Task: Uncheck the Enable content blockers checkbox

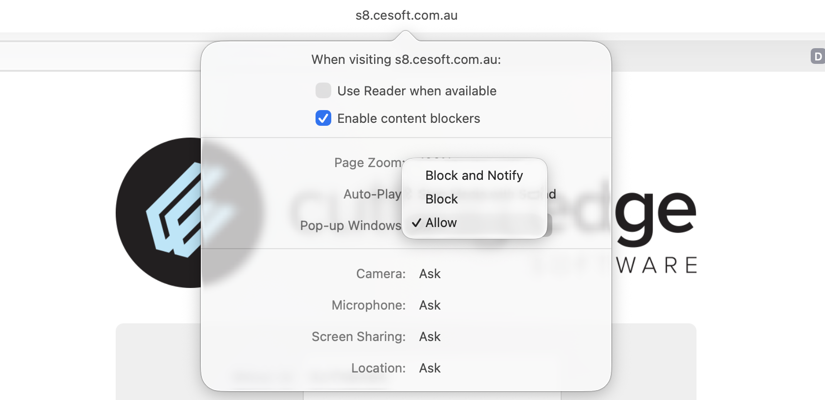Action: [x=323, y=118]
